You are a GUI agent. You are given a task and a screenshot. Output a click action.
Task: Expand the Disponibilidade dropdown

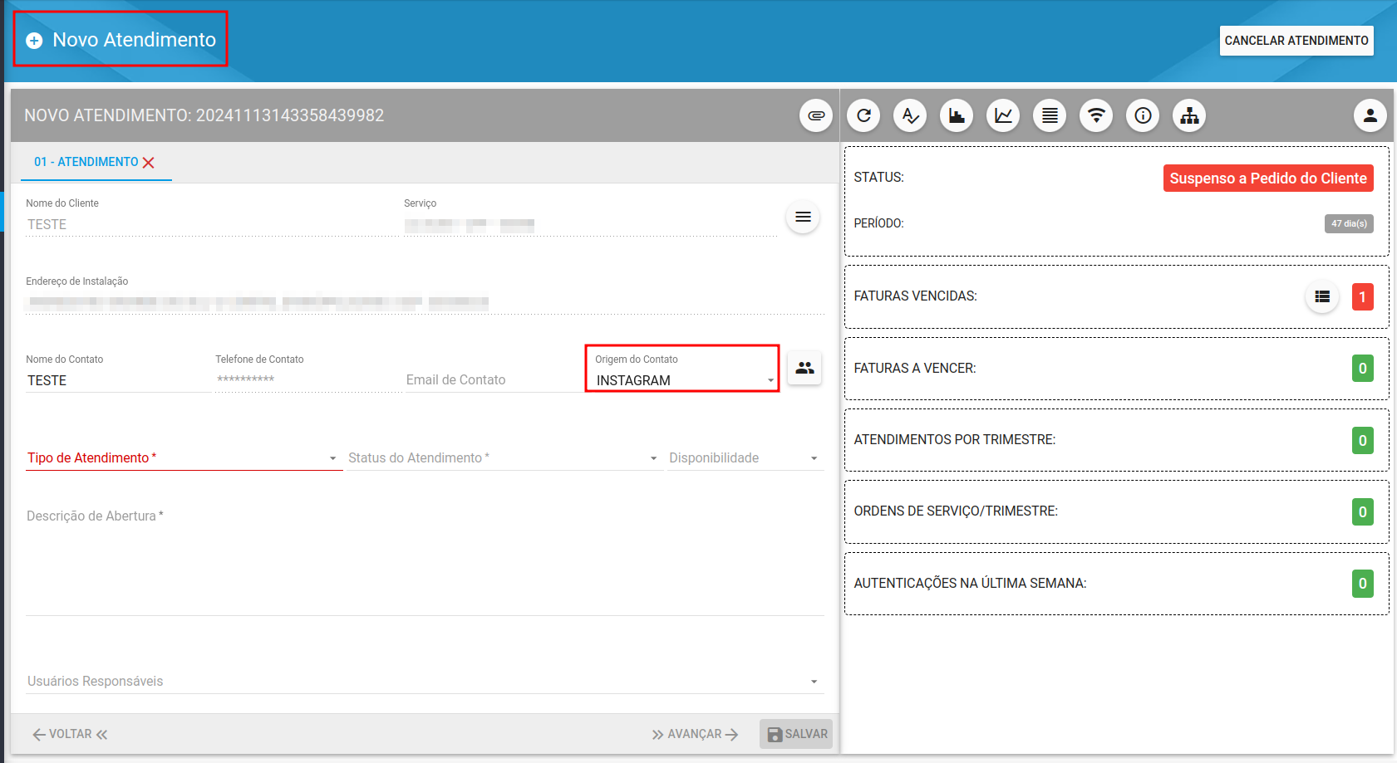745,457
